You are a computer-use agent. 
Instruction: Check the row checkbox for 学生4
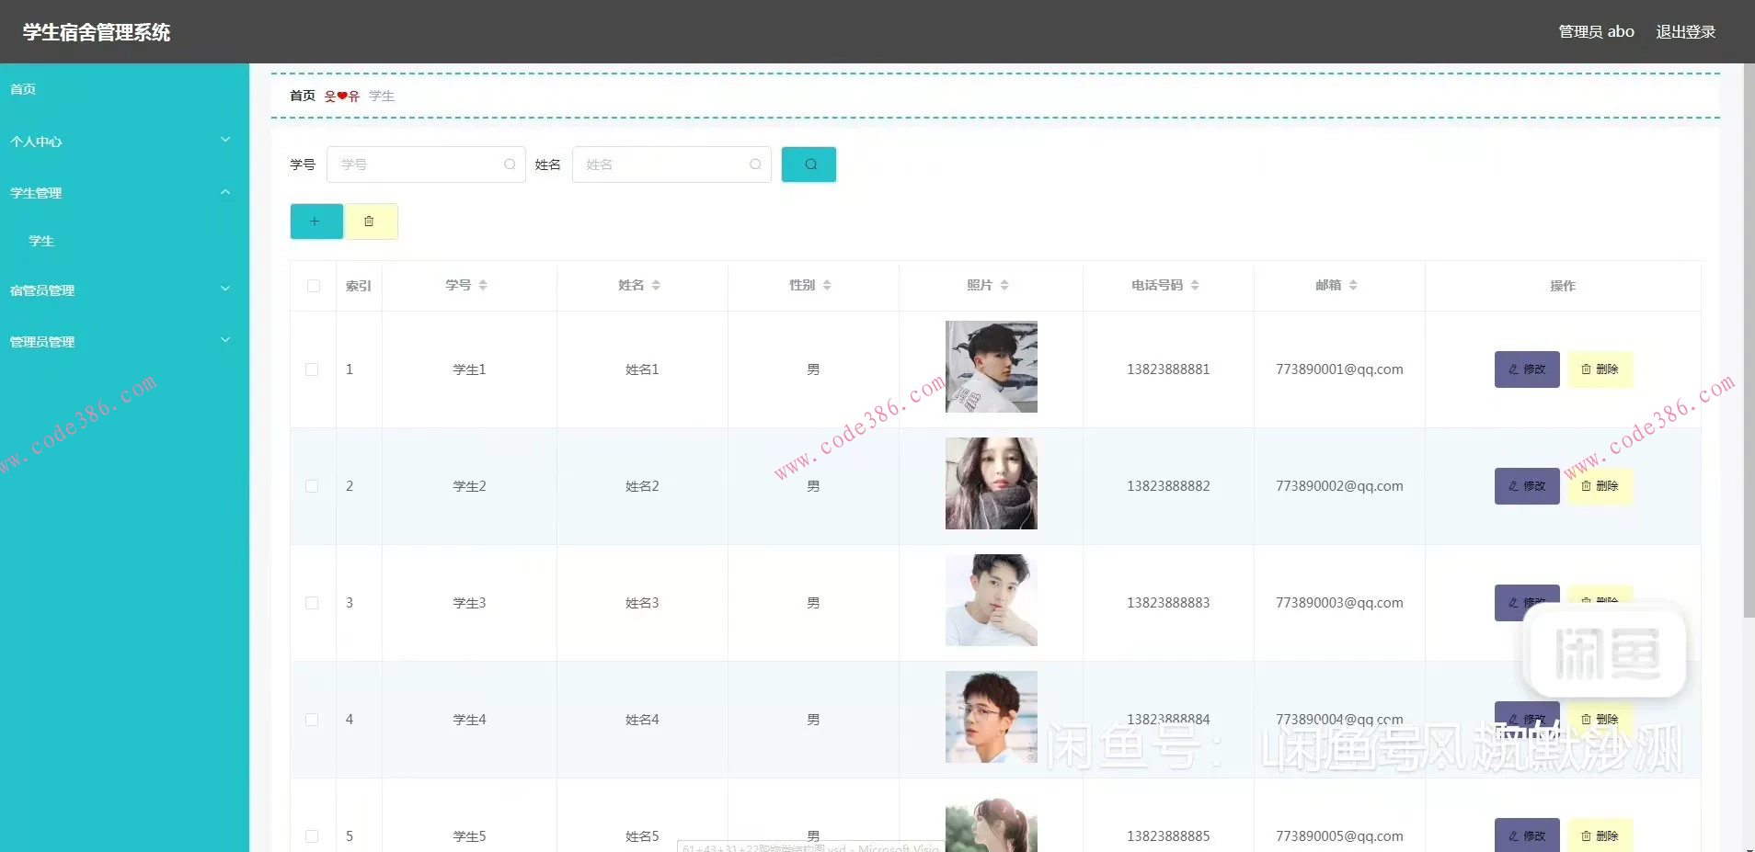click(x=312, y=720)
